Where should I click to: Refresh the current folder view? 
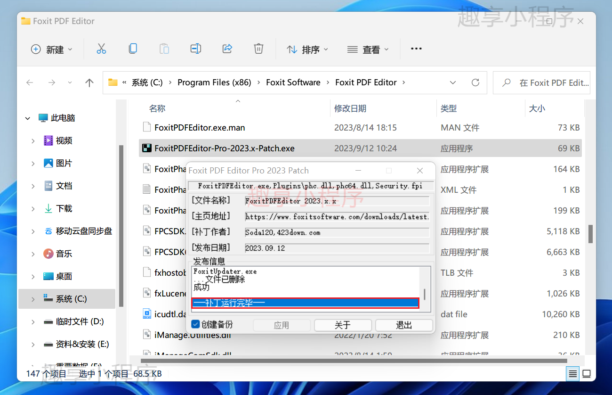(475, 82)
